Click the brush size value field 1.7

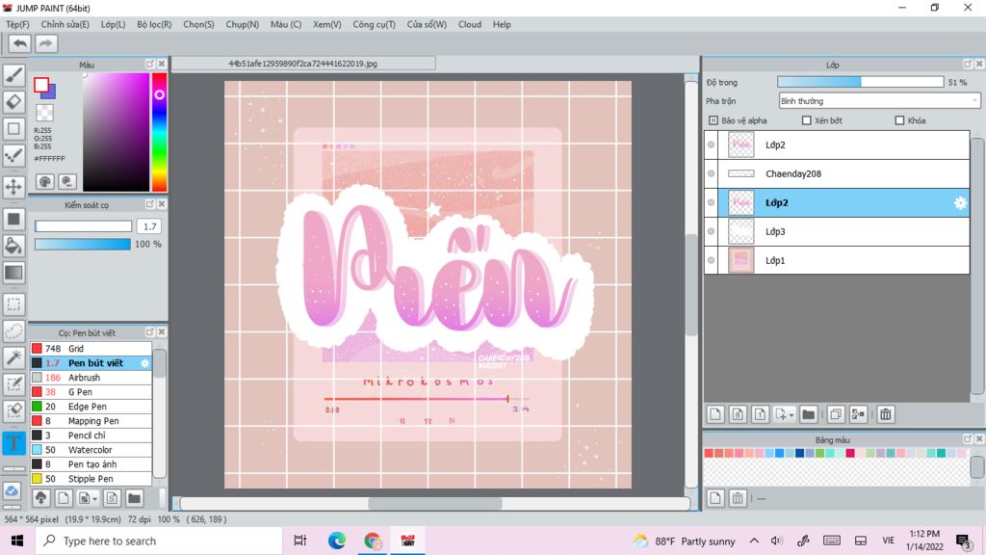[x=149, y=225]
